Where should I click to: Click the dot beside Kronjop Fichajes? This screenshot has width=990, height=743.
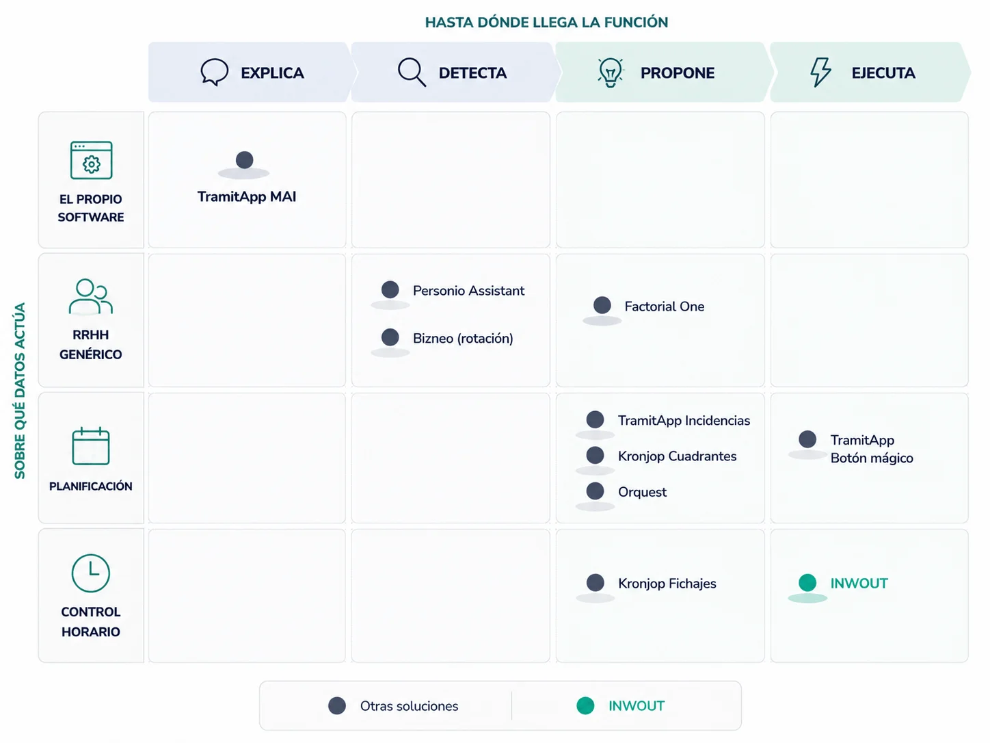click(x=596, y=582)
